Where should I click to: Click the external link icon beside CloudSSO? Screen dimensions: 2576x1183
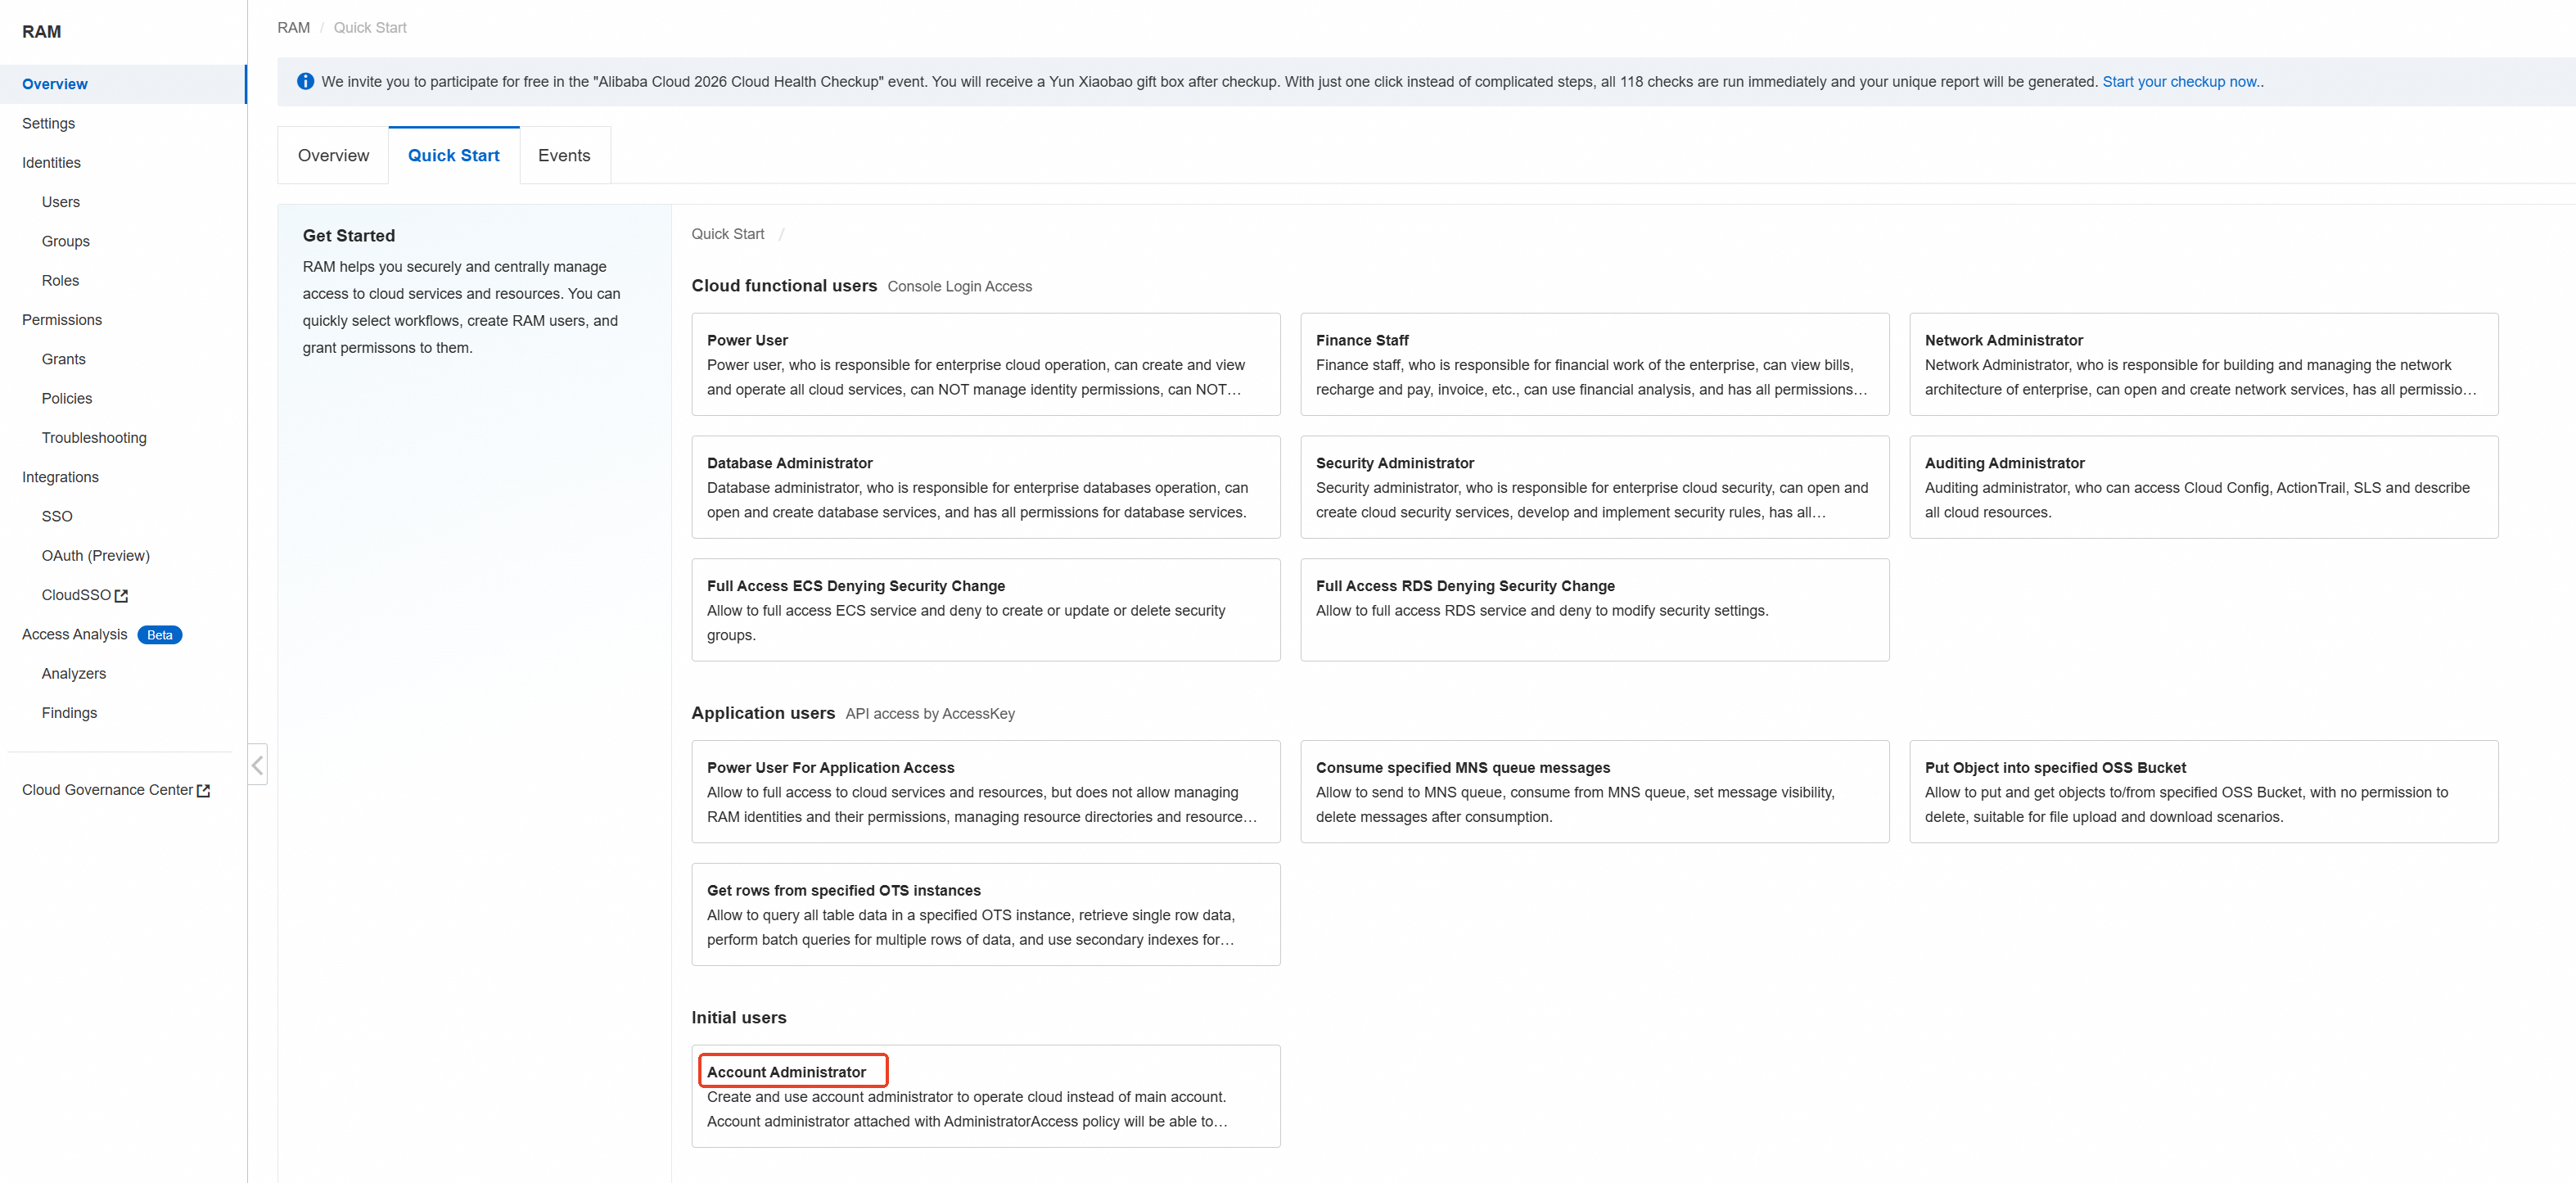[x=121, y=596]
